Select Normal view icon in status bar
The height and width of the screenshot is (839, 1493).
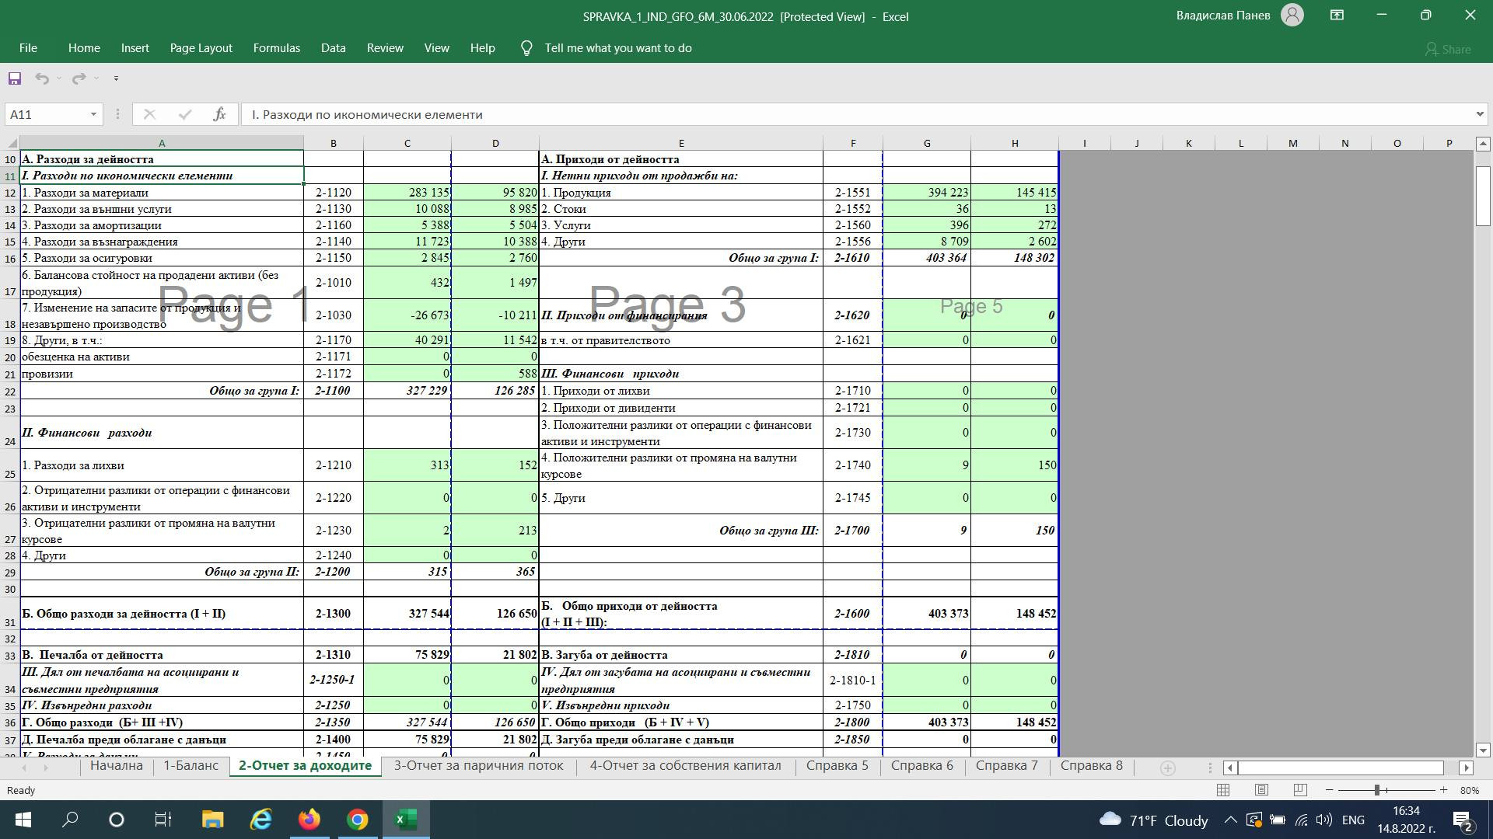(x=1223, y=790)
